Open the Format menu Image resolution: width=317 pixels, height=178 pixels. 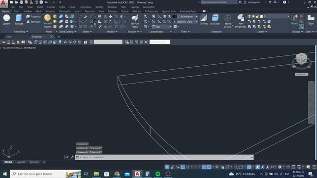[51, 7]
